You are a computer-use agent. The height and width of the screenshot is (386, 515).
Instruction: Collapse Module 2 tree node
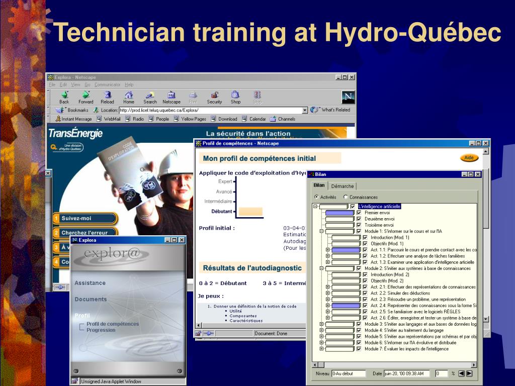pos(321,268)
